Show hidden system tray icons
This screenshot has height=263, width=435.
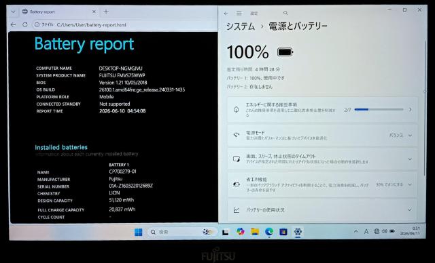[x=355, y=231]
